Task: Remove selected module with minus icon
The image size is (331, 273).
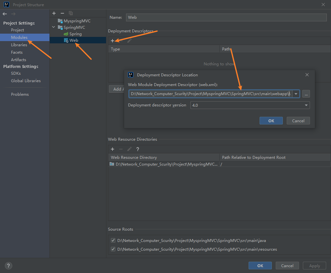Action: [x=62, y=13]
